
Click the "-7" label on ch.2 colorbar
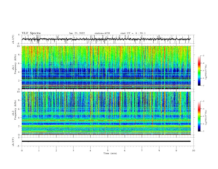pos(203,131)
